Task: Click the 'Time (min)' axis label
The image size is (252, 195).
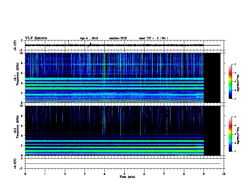Action: click(127, 177)
